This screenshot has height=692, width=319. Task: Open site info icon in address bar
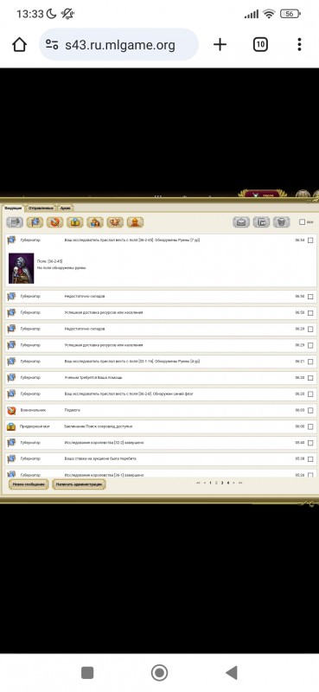(52, 45)
